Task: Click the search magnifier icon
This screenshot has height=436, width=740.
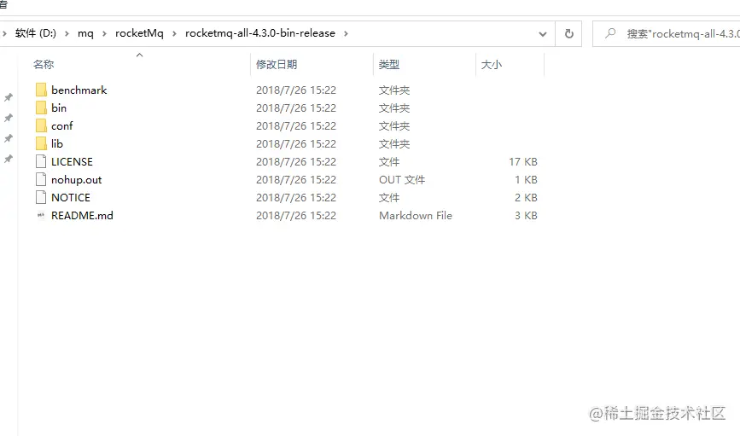Action: pyautogui.click(x=610, y=33)
